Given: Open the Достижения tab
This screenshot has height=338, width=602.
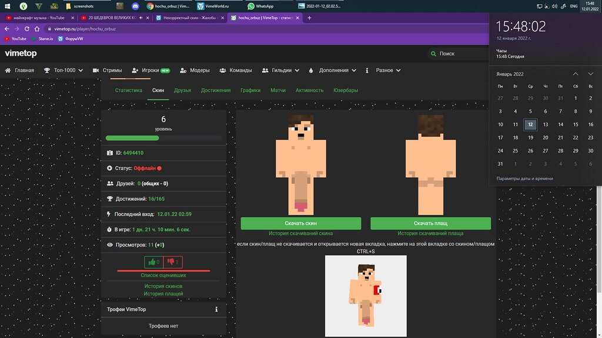Looking at the screenshot, I should 216,90.
